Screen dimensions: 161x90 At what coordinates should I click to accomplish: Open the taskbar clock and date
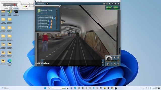click(155, 88)
